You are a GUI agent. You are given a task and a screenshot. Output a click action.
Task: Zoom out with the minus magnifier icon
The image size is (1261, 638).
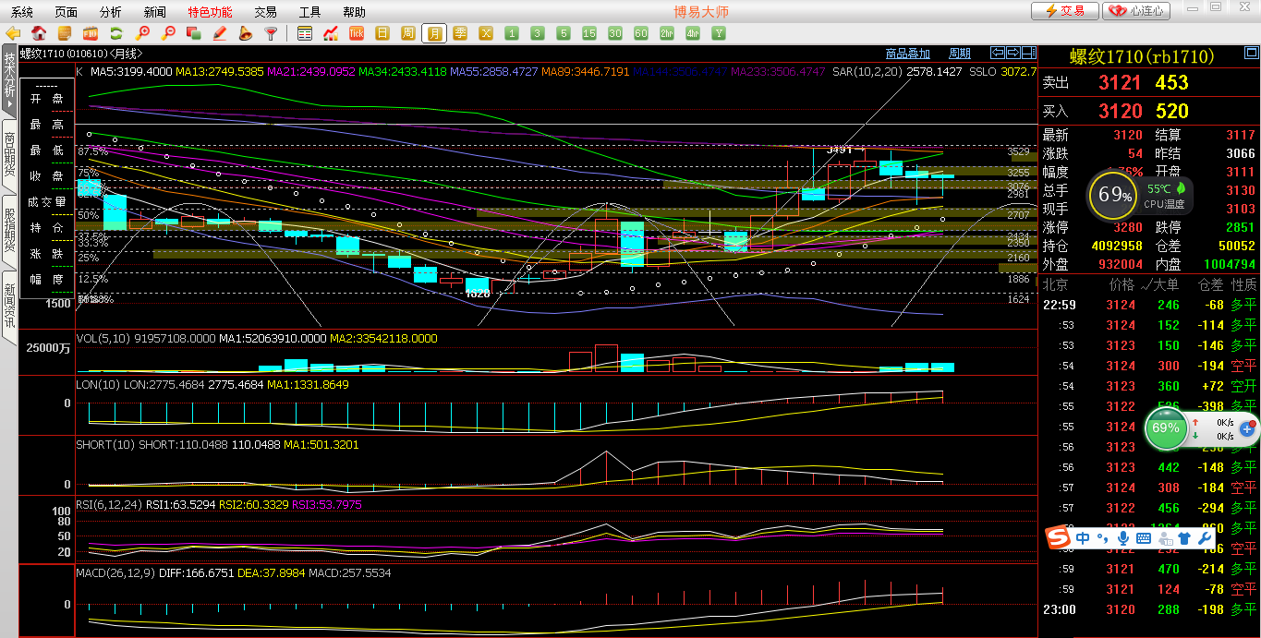click(x=168, y=33)
